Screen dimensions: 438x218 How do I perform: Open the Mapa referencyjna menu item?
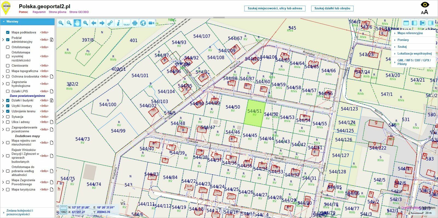[410, 33]
